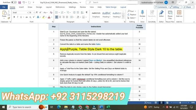196x110 pixels.
Task: Apply Strikethrough formatting
Action: (27, 17)
